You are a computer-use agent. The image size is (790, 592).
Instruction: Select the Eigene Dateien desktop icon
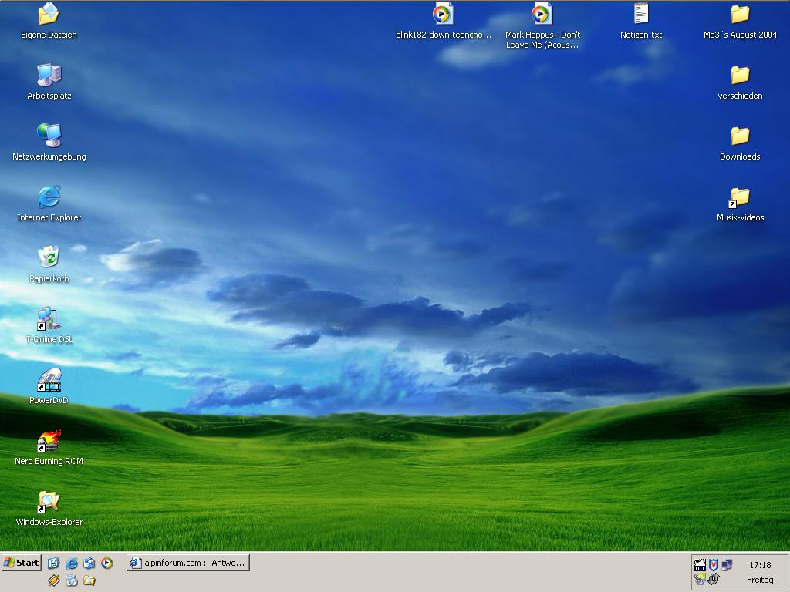pos(49,15)
